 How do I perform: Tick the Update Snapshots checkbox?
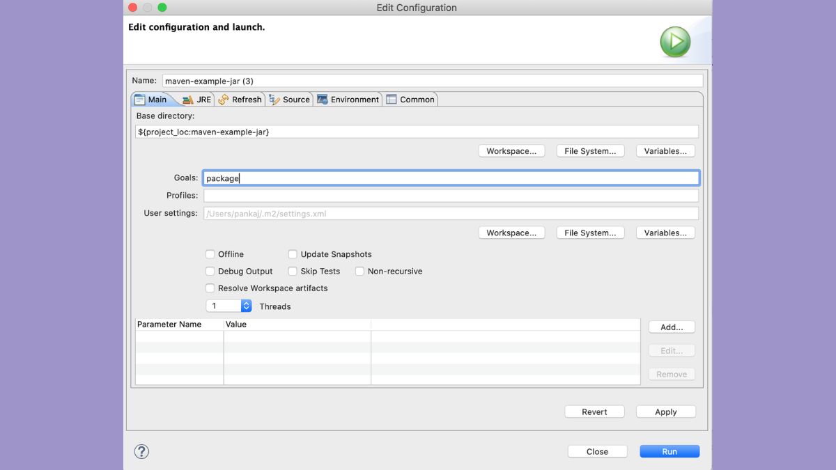pos(293,254)
